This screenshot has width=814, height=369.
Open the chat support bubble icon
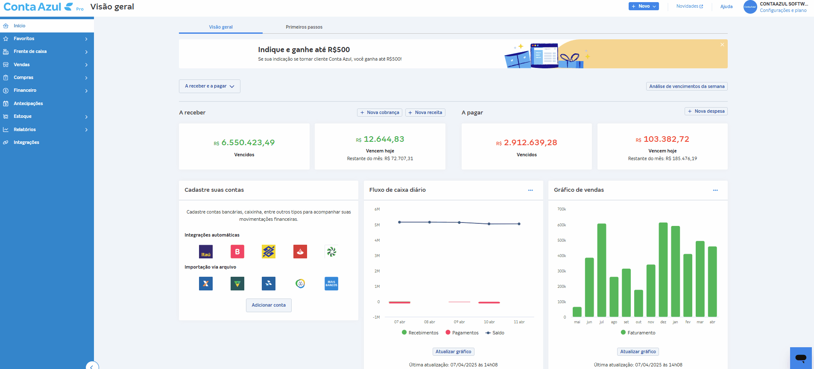pos(801,358)
